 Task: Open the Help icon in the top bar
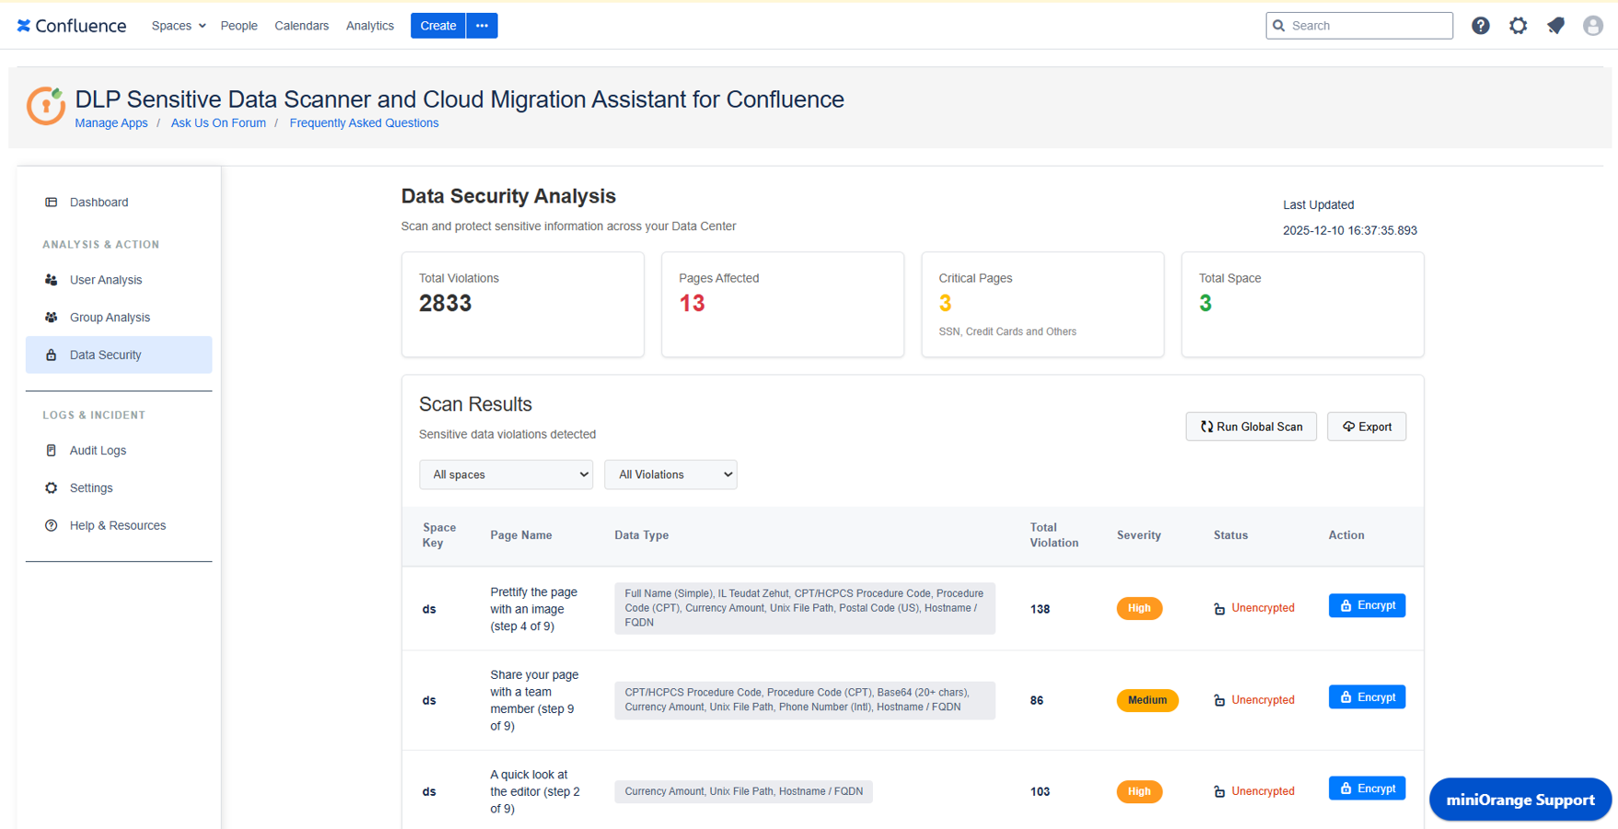coord(1480,25)
